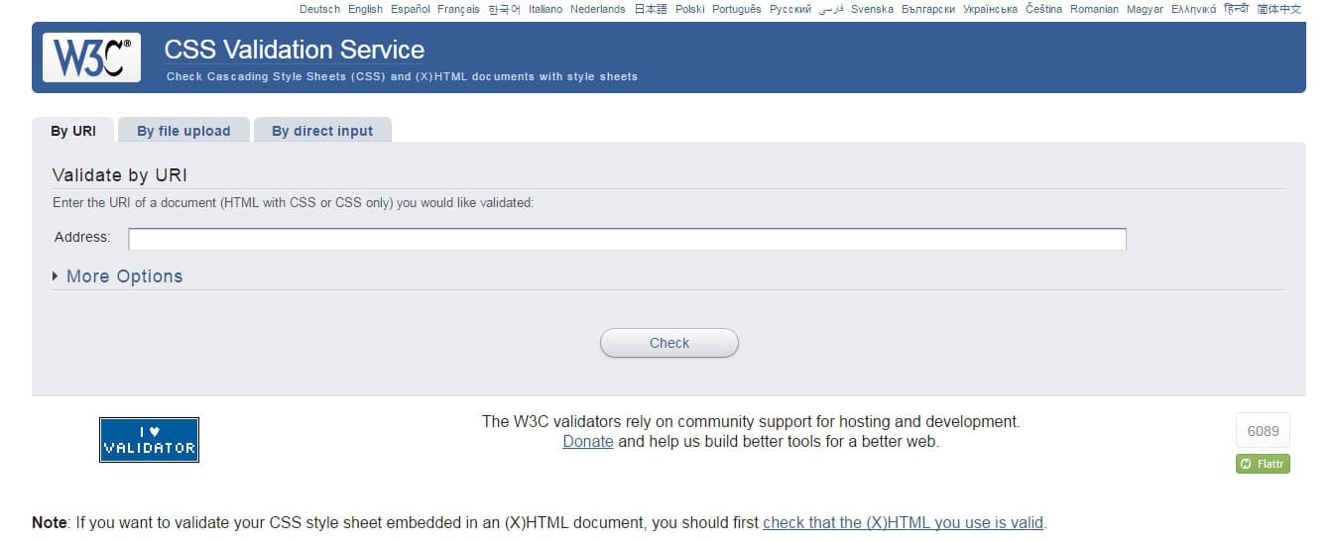Click the W3C logo
The height and width of the screenshot is (542, 1334).
pyautogui.click(x=91, y=57)
